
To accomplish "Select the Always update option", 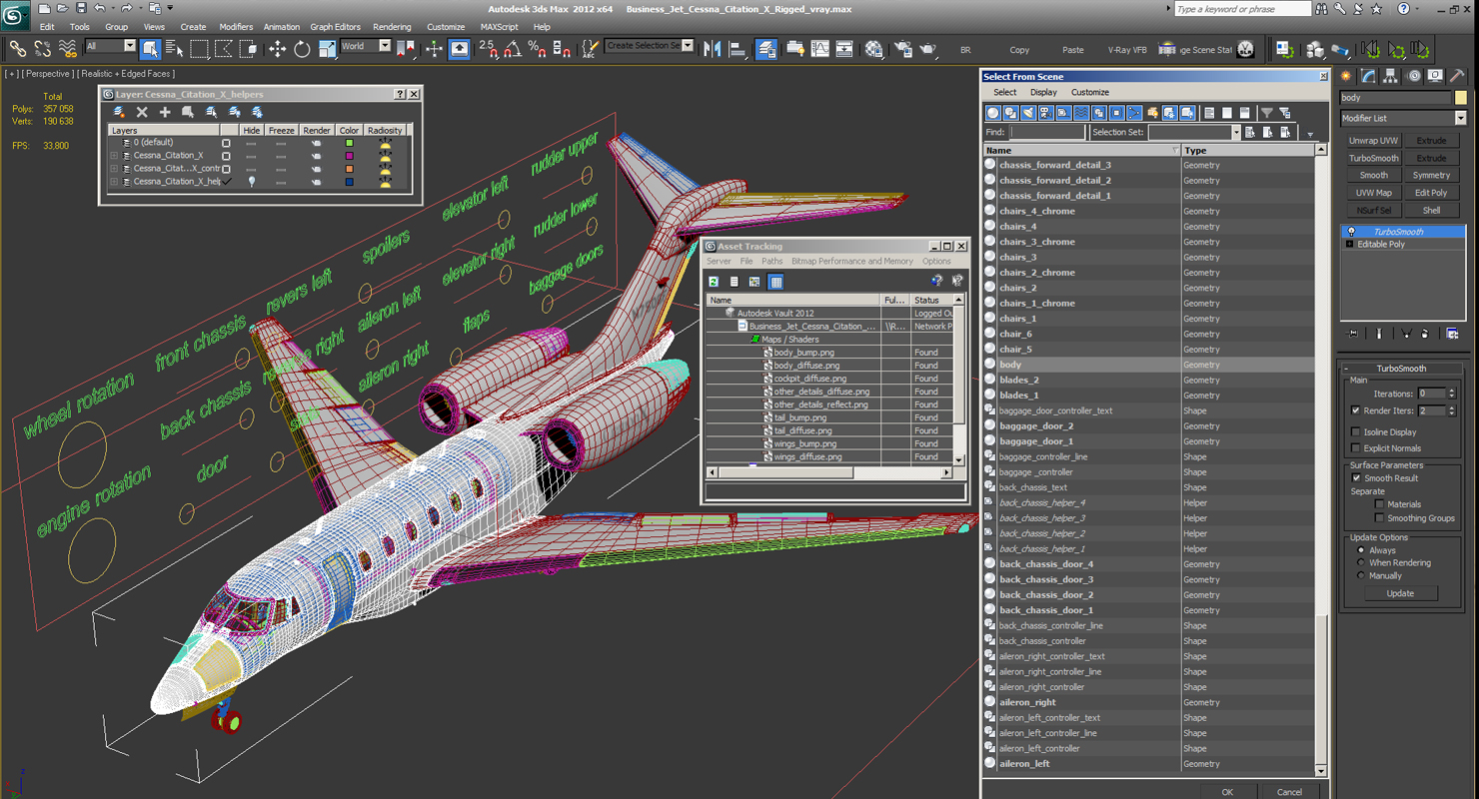I will click(x=1361, y=550).
